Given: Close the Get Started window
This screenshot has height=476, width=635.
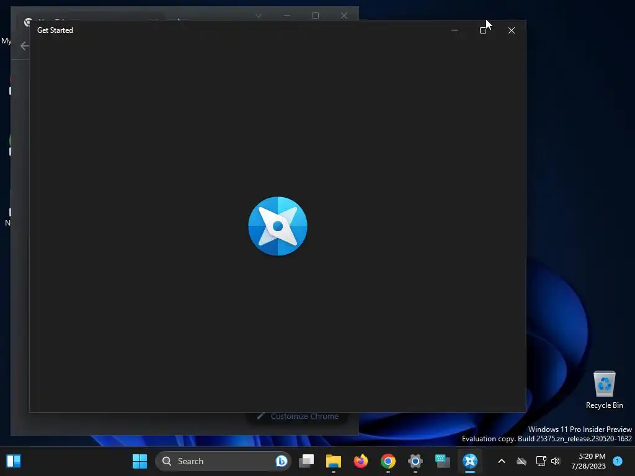Looking at the screenshot, I should [512, 30].
